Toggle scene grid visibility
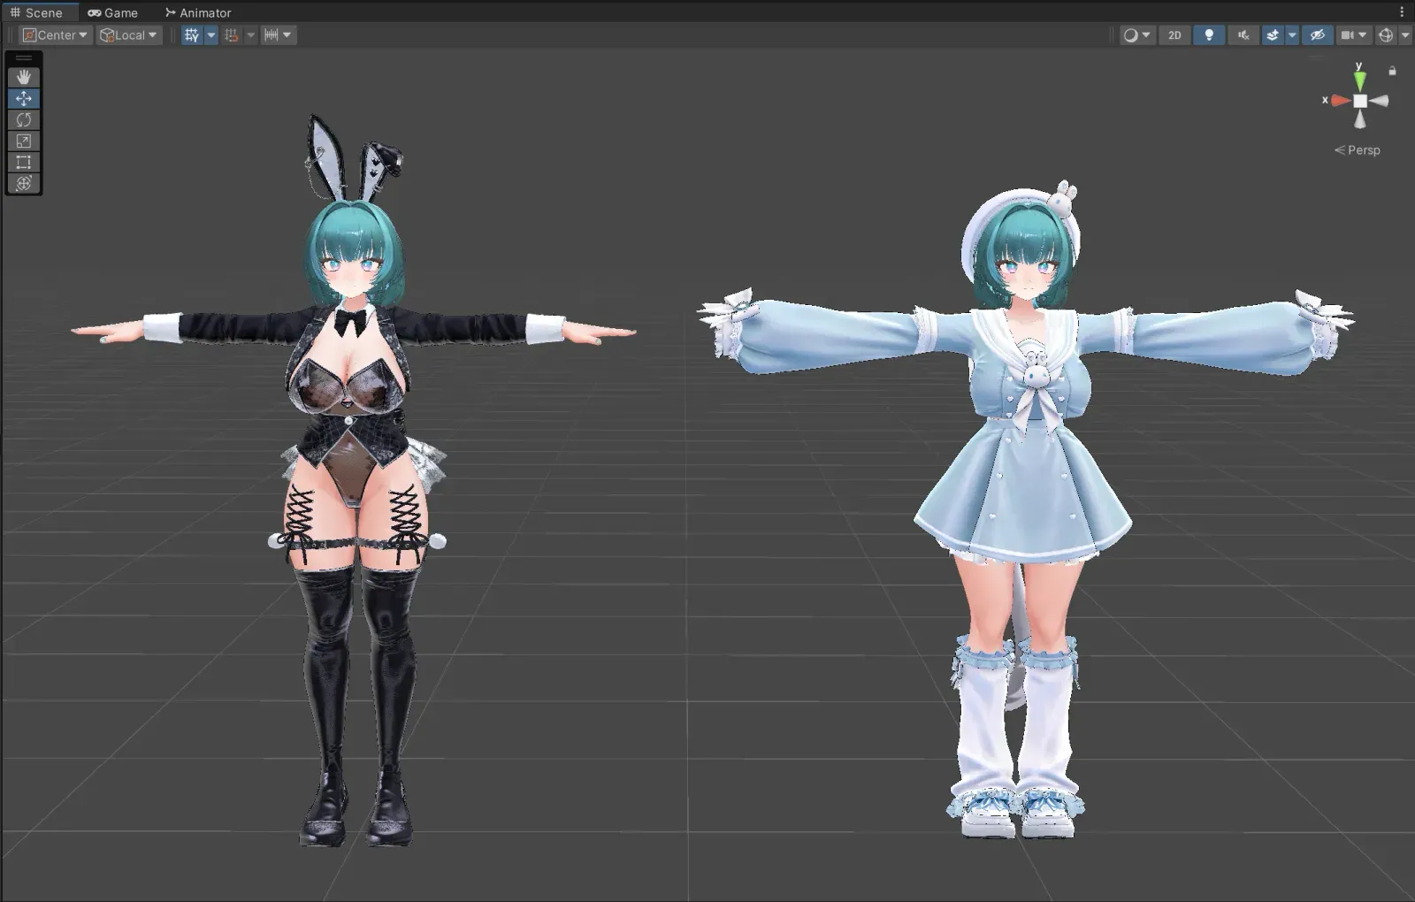Image resolution: width=1415 pixels, height=902 pixels. (x=192, y=35)
